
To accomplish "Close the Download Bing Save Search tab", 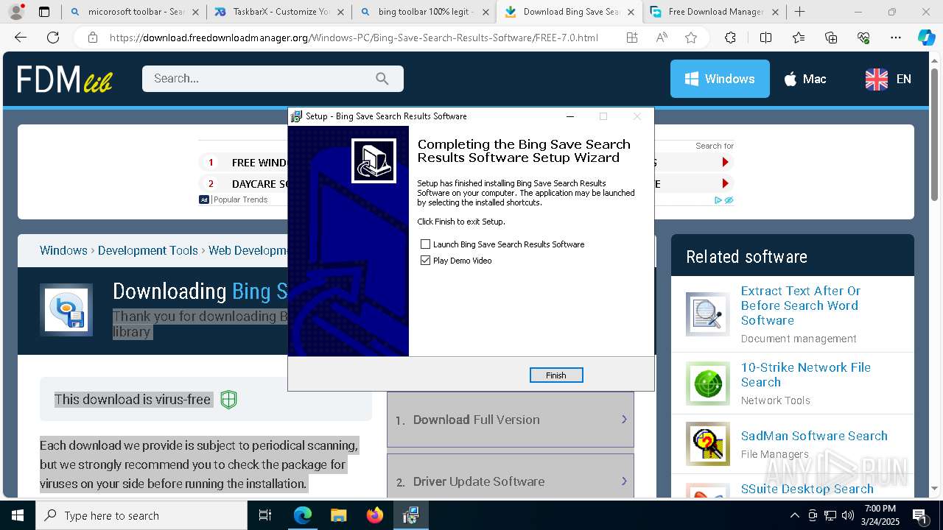I will click(x=631, y=12).
